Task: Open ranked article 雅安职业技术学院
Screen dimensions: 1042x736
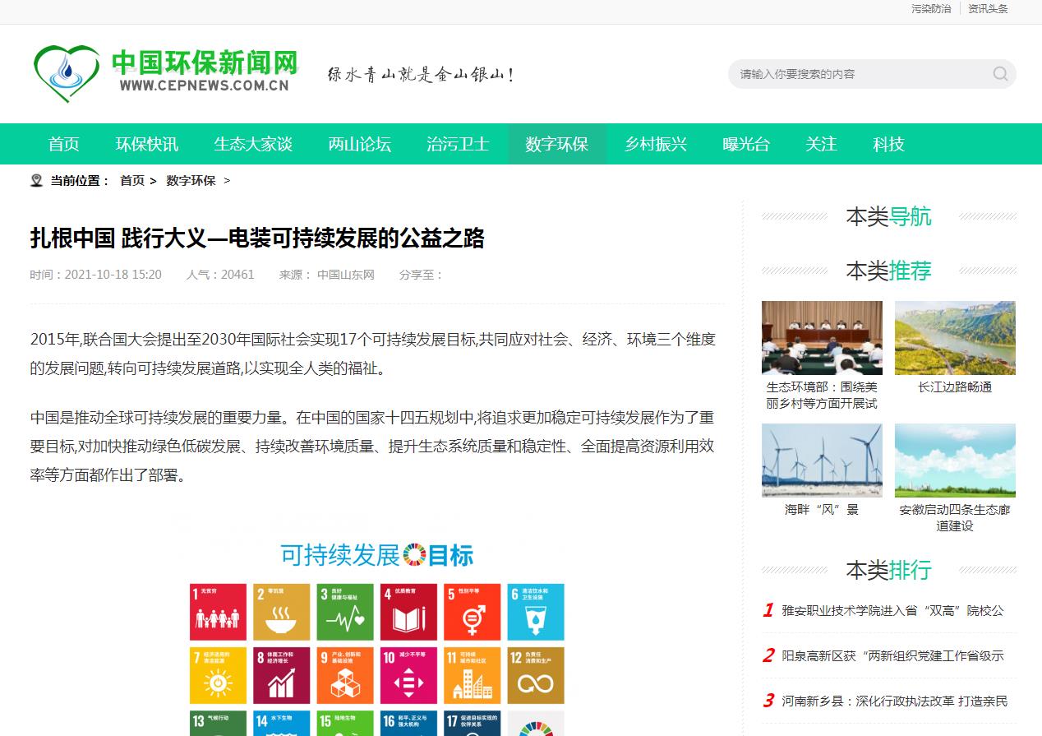Action: click(892, 610)
